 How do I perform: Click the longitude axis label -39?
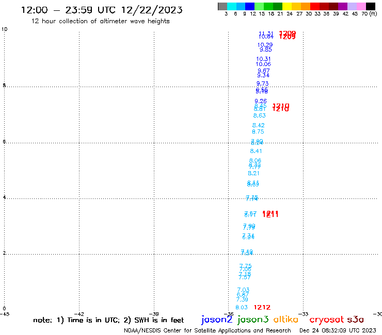(x=154, y=314)
